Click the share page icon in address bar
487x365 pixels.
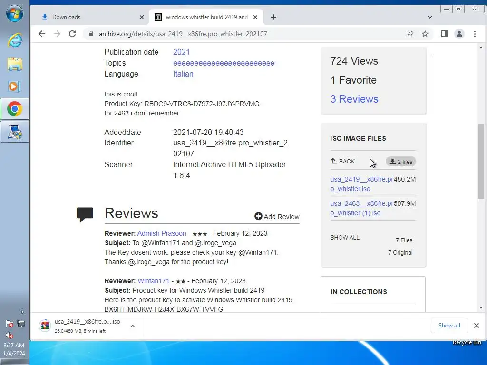point(409,34)
